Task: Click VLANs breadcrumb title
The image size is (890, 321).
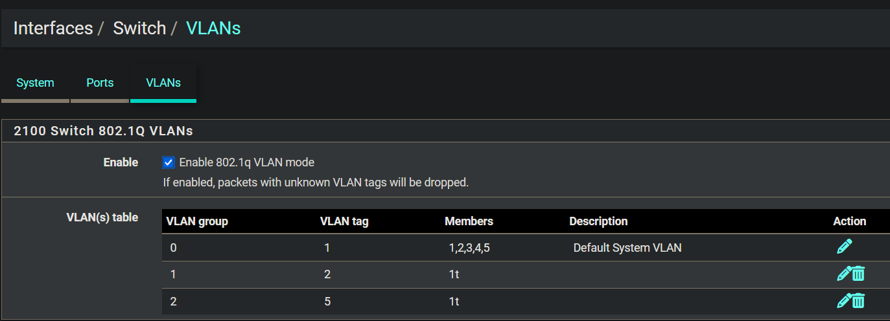Action: 213,28
